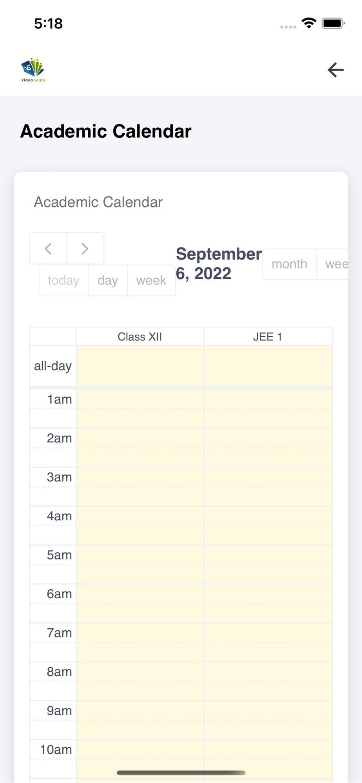362x783 pixels.
Task: Tap the battery indicator icon
Action: point(333,23)
